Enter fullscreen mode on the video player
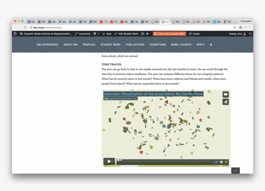Image resolution: width=265 pixels, height=191 pixels. (226, 162)
